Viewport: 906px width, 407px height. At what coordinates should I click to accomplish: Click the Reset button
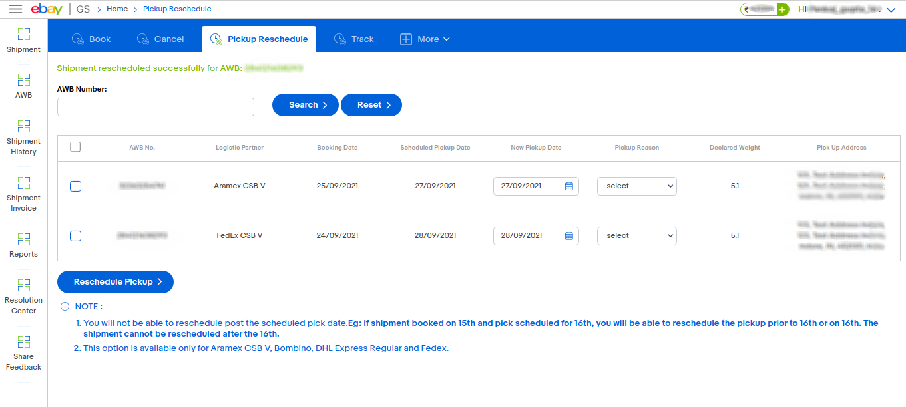click(371, 104)
